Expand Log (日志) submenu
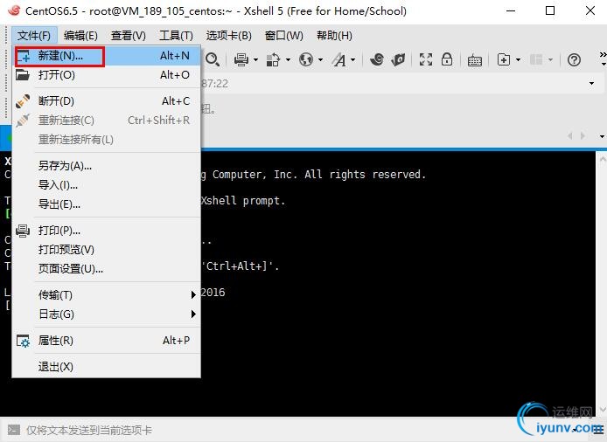 (x=107, y=314)
